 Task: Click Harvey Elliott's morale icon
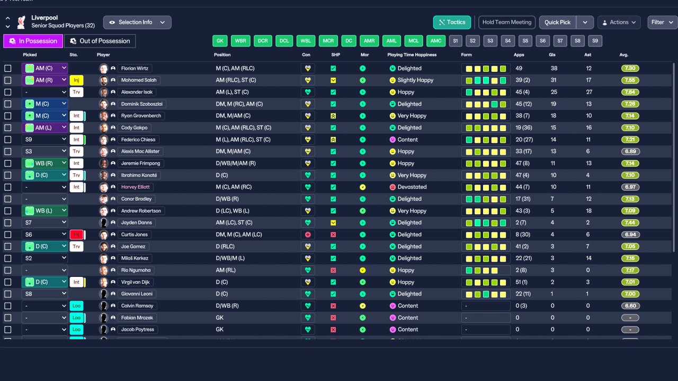(363, 187)
